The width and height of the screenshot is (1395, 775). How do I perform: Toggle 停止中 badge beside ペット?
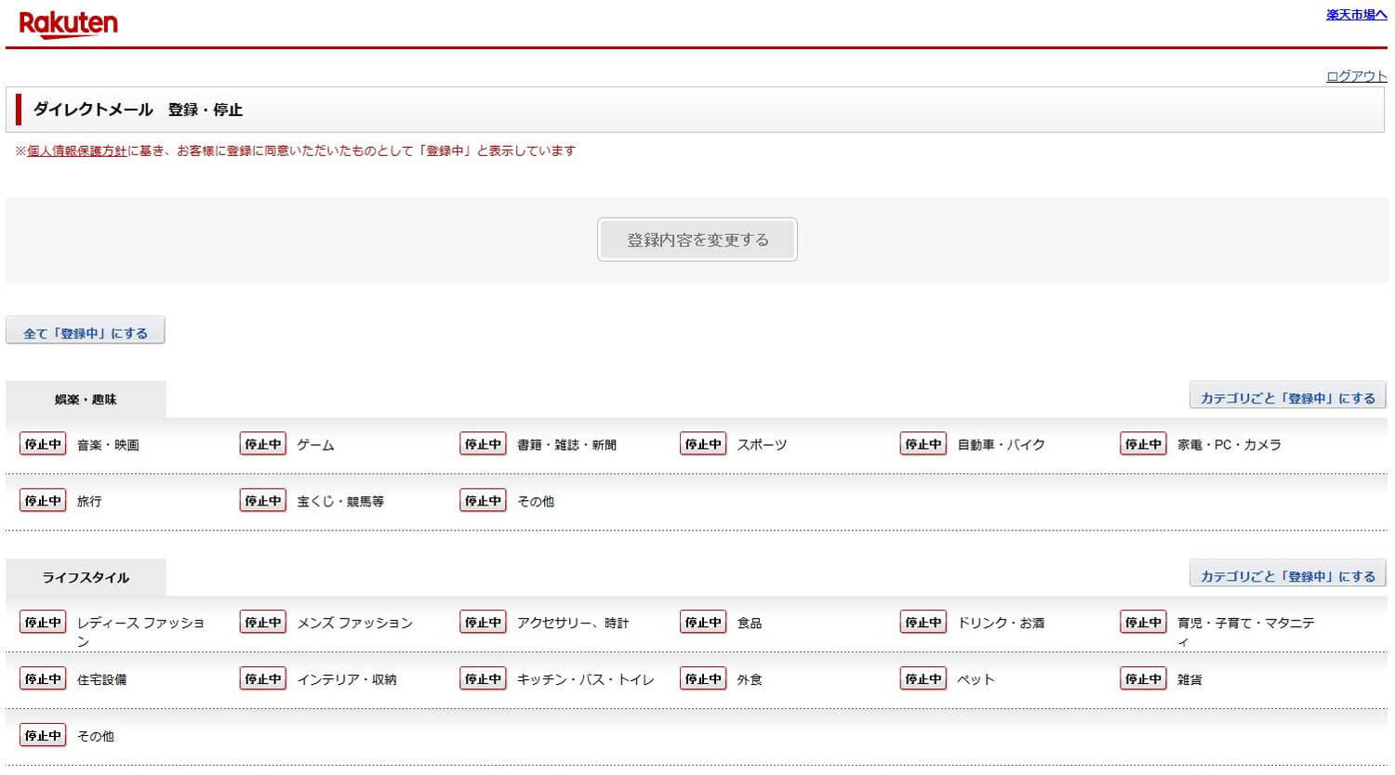(923, 679)
